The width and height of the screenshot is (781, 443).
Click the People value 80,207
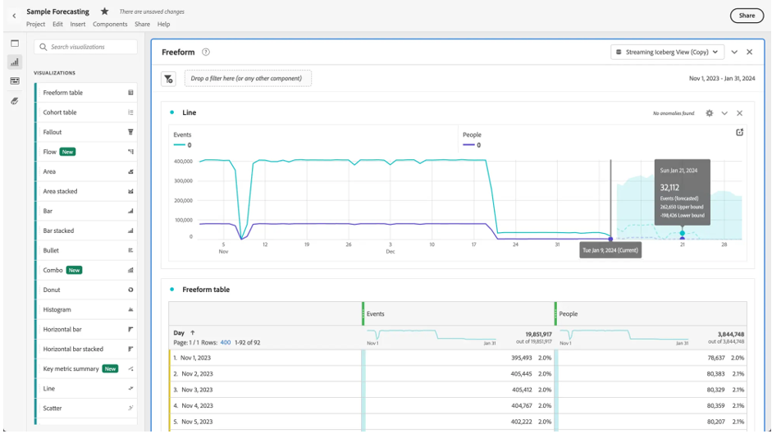pos(715,422)
